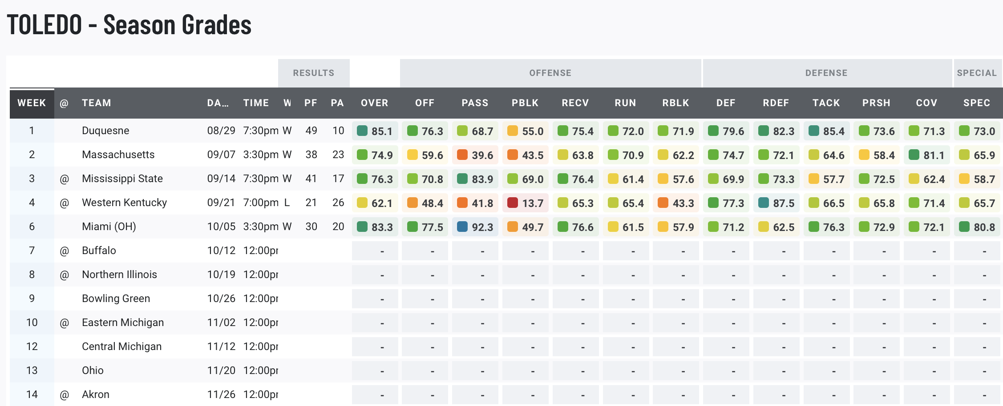Sort by the OVER column header
The height and width of the screenshot is (406, 1003).
[x=374, y=103]
